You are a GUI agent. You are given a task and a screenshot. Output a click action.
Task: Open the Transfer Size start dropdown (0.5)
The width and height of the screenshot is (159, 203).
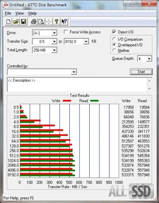point(54,42)
